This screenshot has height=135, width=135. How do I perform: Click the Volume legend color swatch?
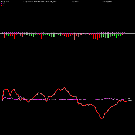tap(2, 3)
